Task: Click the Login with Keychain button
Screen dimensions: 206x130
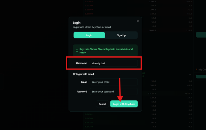Action: pyautogui.click(x=124, y=104)
